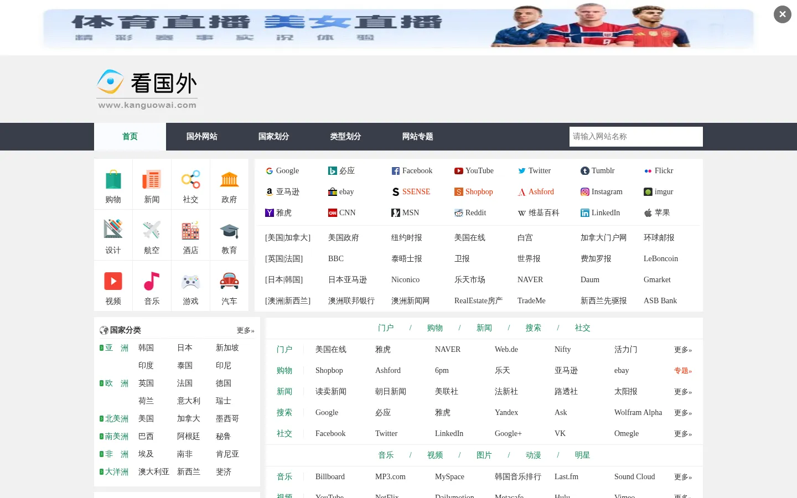The width and height of the screenshot is (797, 498).
Task: Open the 新加坡 country link
Action: coord(227,348)
